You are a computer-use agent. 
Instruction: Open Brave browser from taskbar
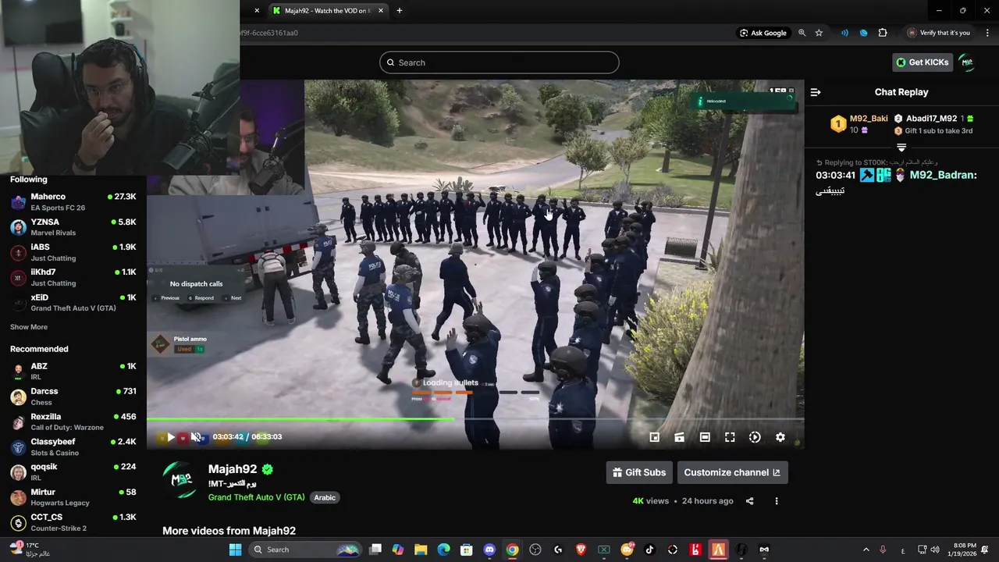click(x=581, y=550)
